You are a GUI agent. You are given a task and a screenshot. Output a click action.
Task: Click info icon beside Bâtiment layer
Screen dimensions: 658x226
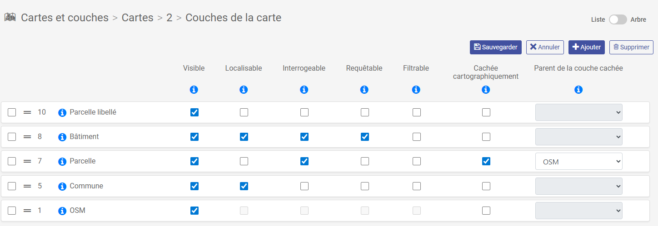[63, 137]
